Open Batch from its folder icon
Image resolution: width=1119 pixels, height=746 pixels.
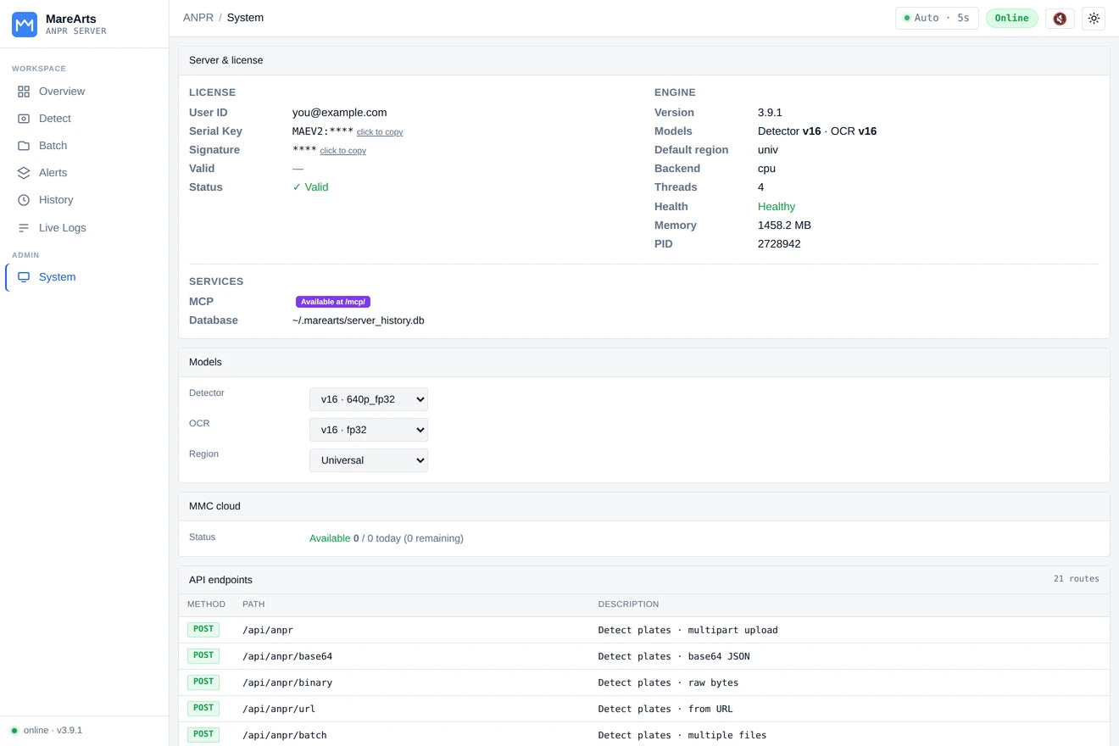[24, 146]
